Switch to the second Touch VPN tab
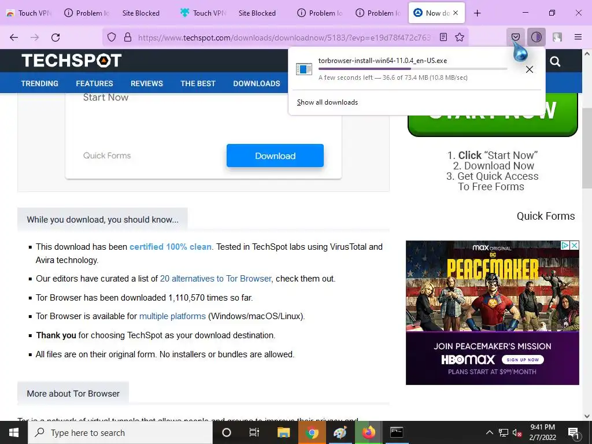The width and height of the screenshot is (592, 444). (x=203, y=13)
